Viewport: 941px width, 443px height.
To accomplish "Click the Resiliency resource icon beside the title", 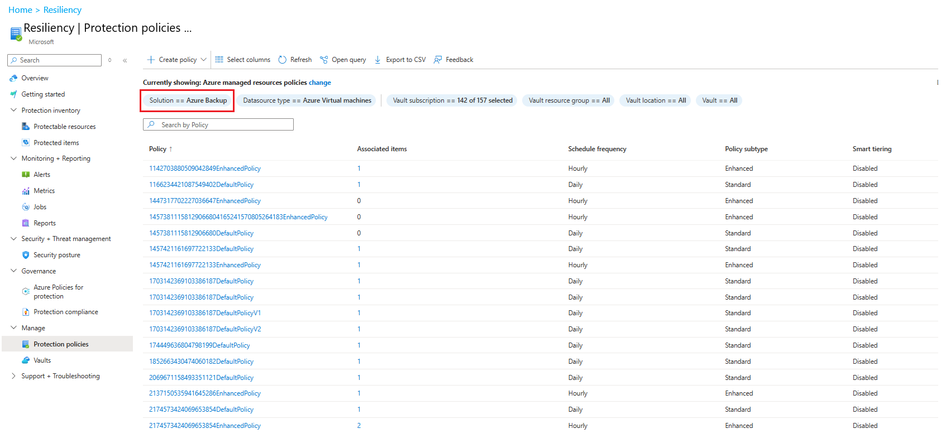I will point(16,33).
